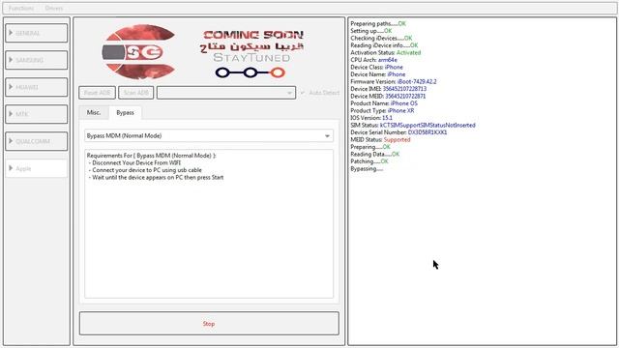This screenshot has width=619, height=348.
Task: Click the 'CPU Arch: arm64e' log line
Action: coord(374,60)
